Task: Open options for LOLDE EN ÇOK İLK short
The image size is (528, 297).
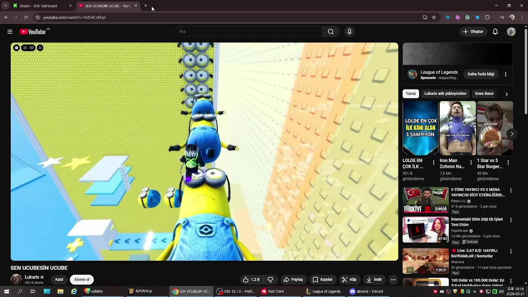Action: point(434,163)
